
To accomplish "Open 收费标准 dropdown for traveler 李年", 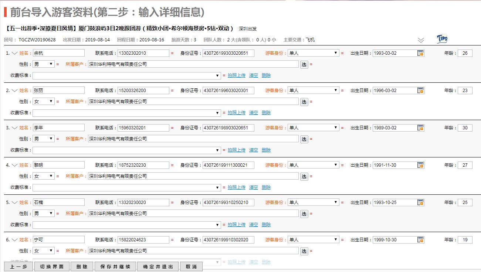I will (x=126, y=150).
